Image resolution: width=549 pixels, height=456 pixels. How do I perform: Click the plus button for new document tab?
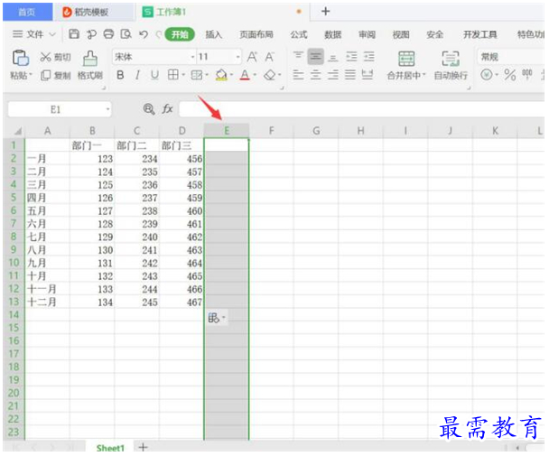(326, 12)
